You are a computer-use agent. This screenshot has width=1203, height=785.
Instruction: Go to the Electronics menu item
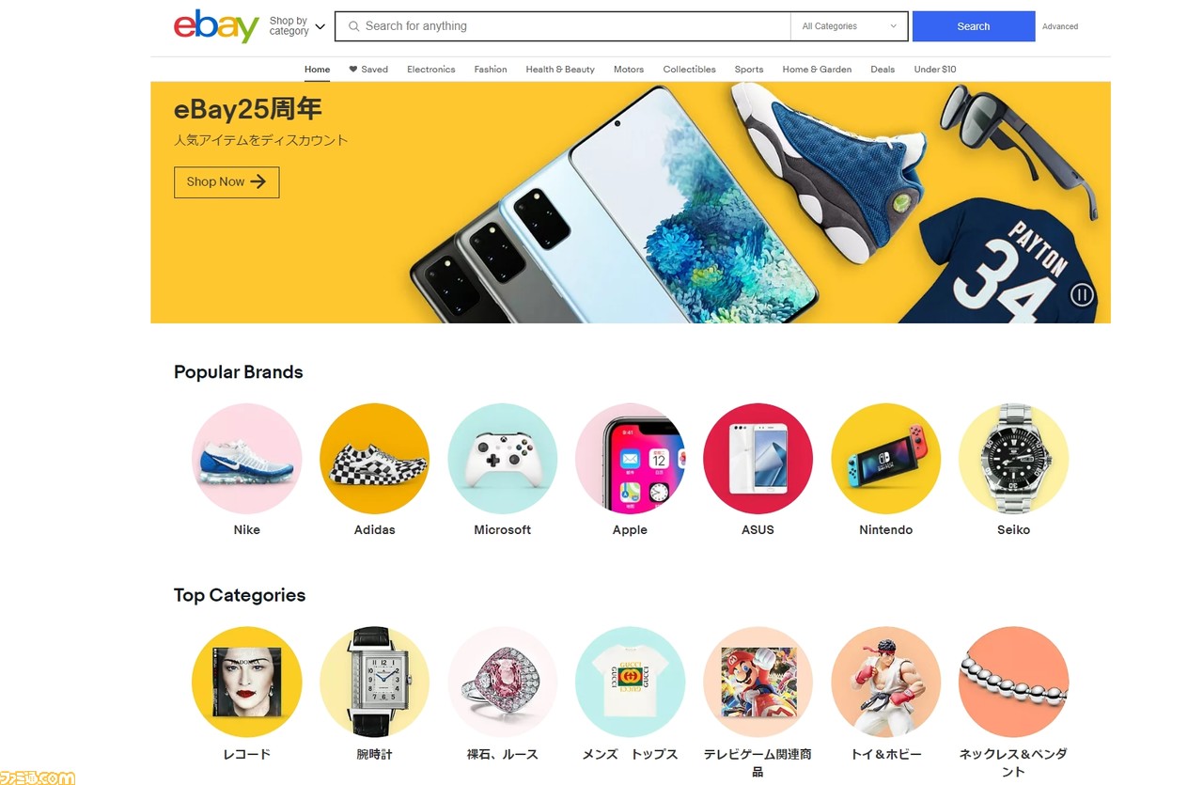coord(430,70)
